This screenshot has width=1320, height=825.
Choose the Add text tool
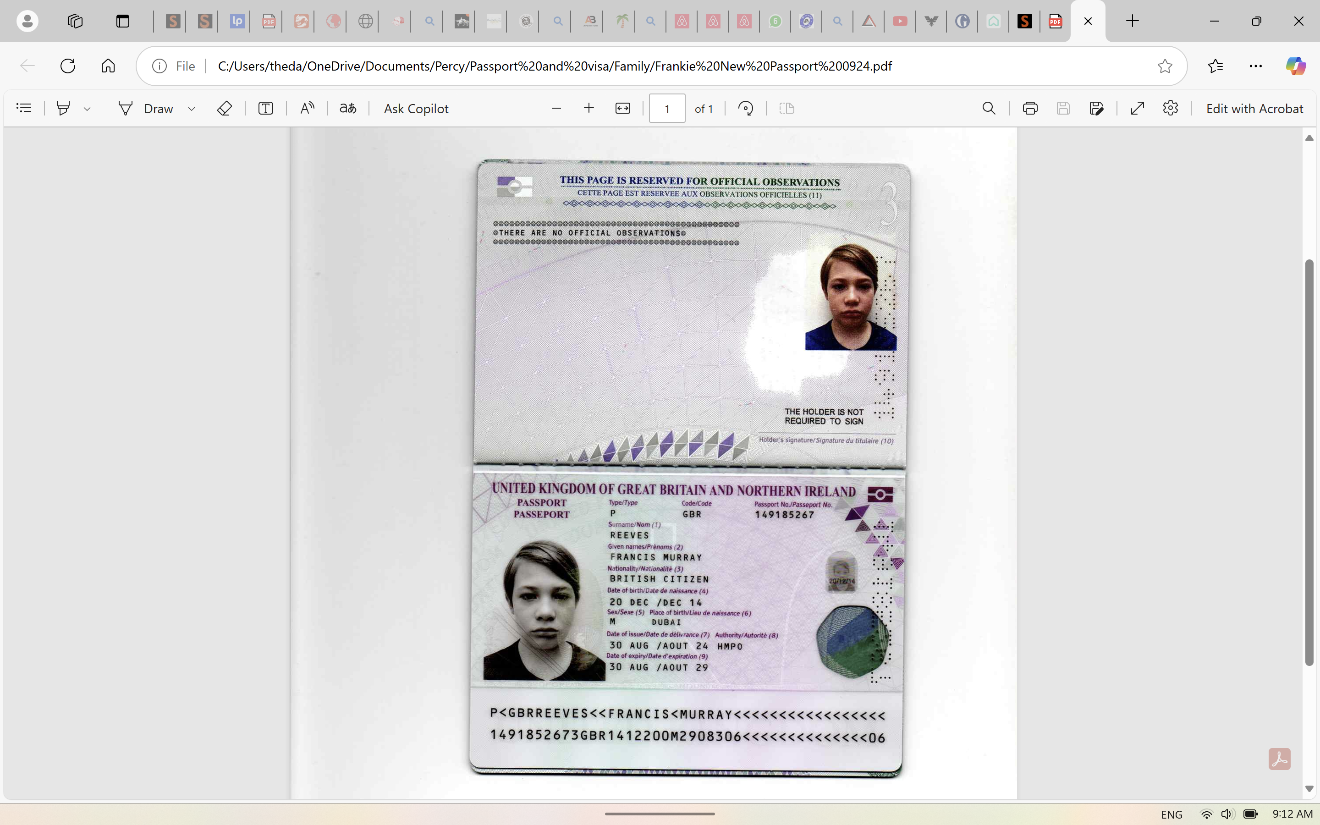point(266,108)
